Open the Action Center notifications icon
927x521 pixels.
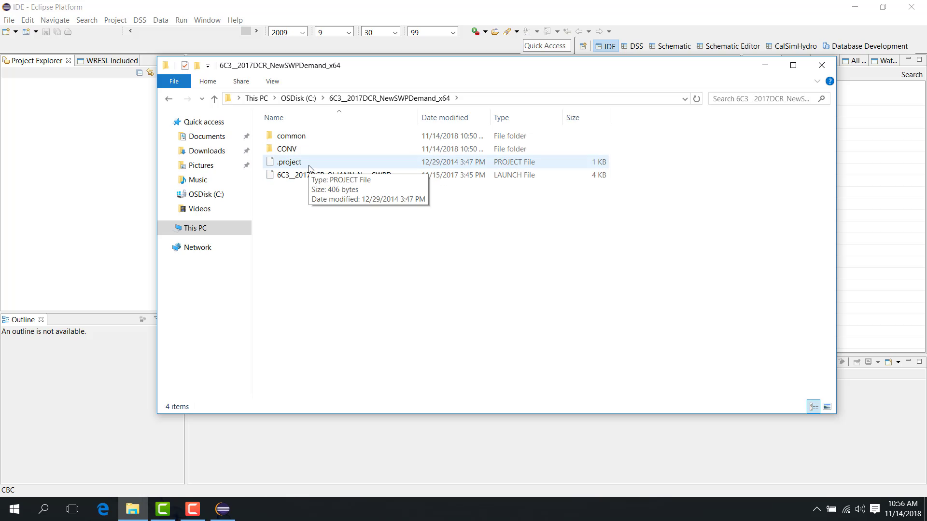coord(875,509)
